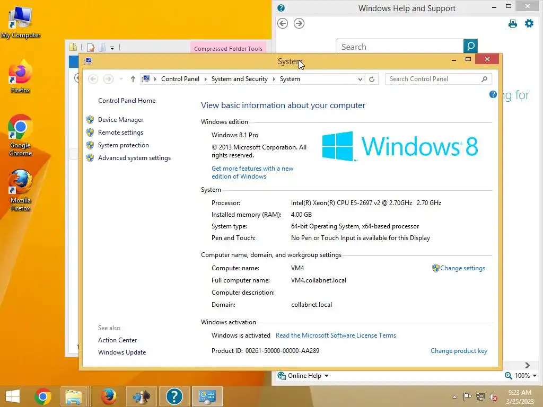The width and height of the screenshot is (543, 407).
Task: Open Action Center under See also
Action: pos(117,340)
